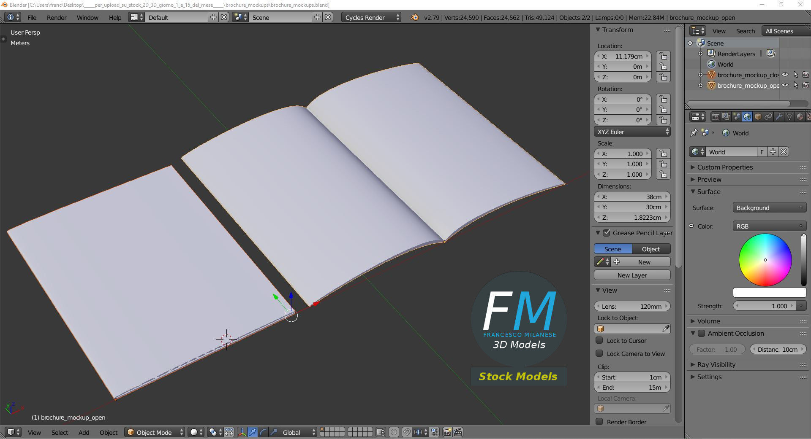811x439 pixels.
Task: Open the Object Mode dropdown
Action: (x=155, y=432)
